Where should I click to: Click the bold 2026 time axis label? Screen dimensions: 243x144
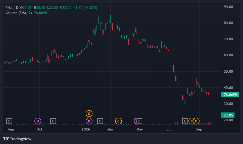click(86, 129)
